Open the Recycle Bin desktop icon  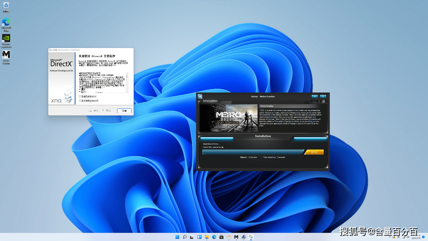[6, 6]
